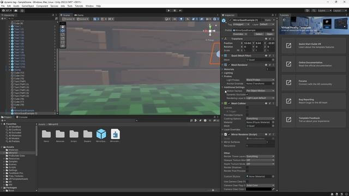Go back with Tutorials arrow

284,20
